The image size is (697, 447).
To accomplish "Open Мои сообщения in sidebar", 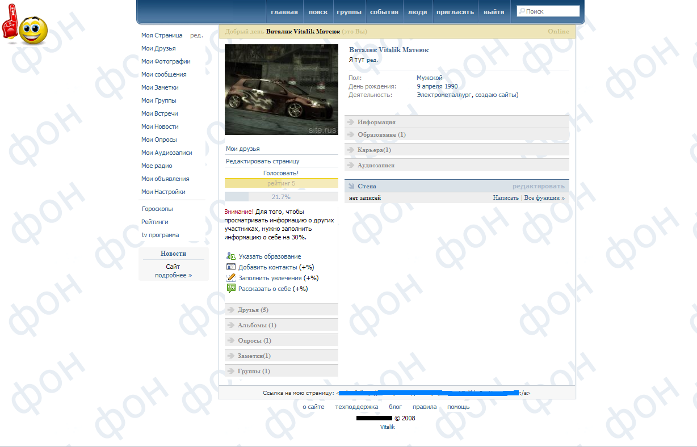I will [163, 74].
